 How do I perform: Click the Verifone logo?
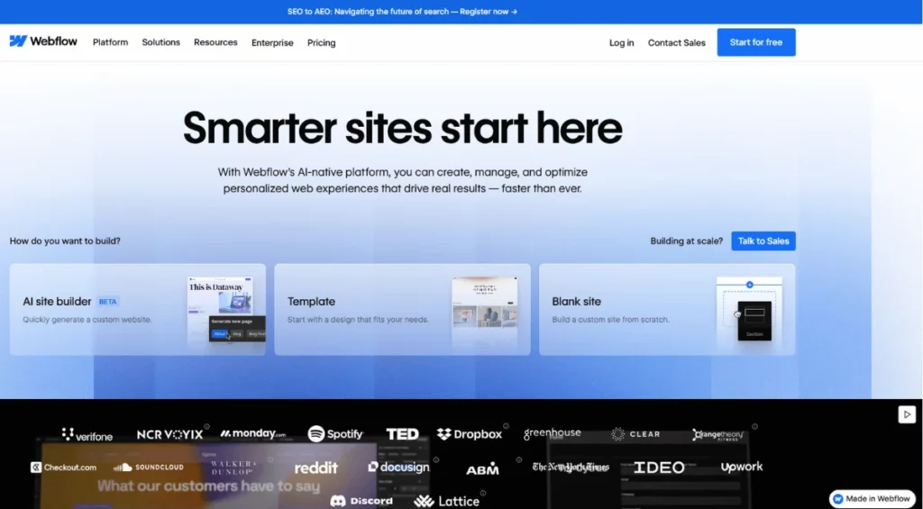coord(87,435)
